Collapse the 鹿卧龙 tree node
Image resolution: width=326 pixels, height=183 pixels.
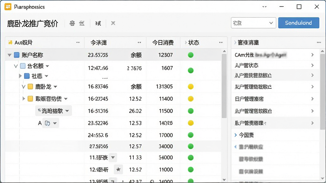(24, 87)
